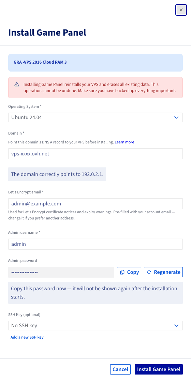Focus the Admin username field
This screenshot has height=380, width=191.
95,244
